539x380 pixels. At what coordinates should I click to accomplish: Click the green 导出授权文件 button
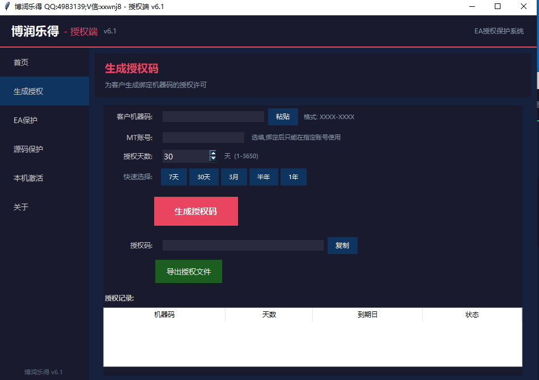coord(189,271)
